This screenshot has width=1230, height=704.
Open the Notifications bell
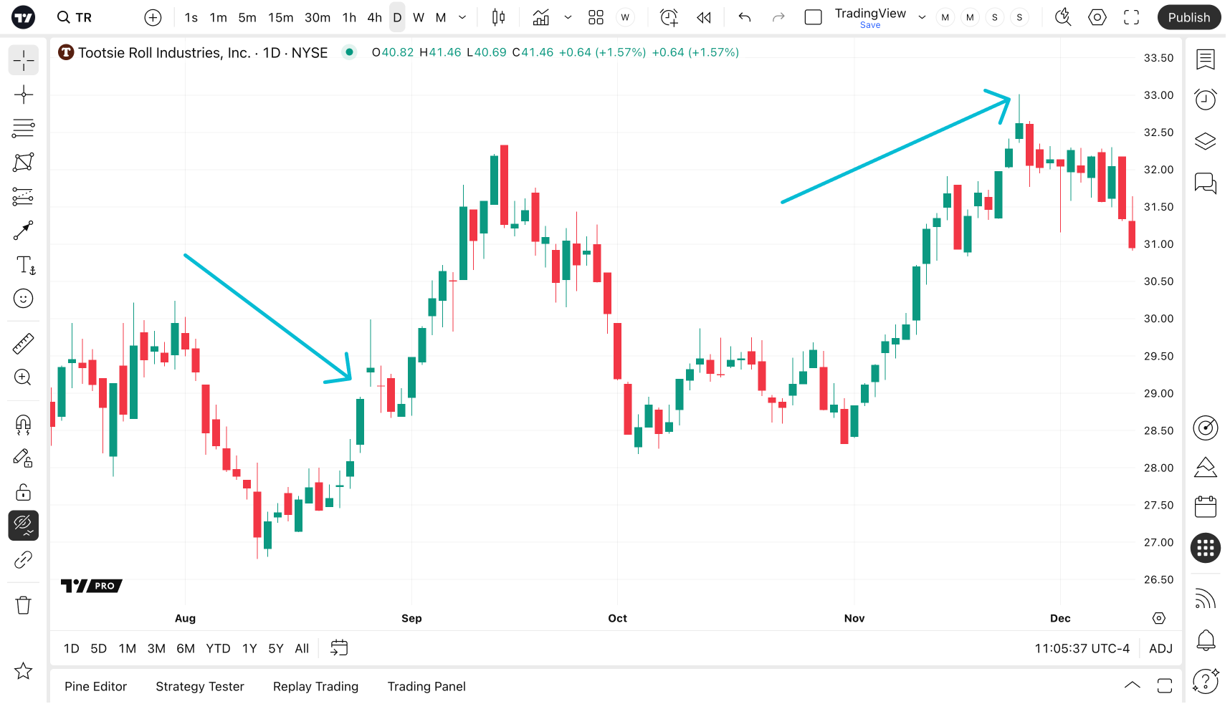click(x=1206, y=640)
